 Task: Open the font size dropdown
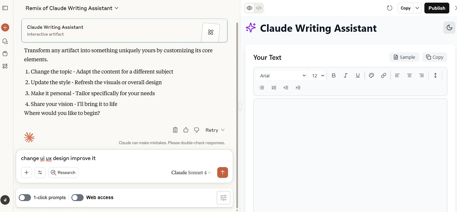tap(317, 75)
